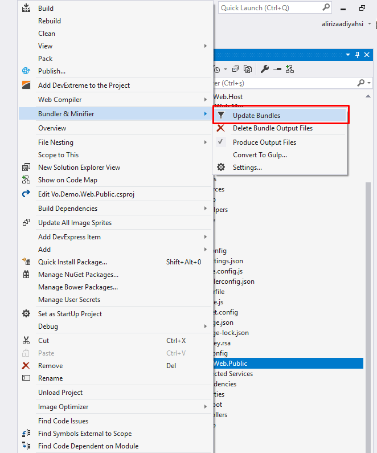Select Rebuild from context menu
377x453 pixels.
(50, 21)
